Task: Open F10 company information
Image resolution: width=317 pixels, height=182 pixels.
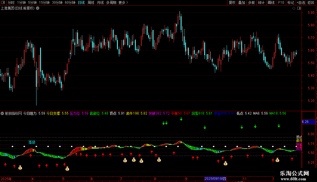Action: tap(281, 3)
